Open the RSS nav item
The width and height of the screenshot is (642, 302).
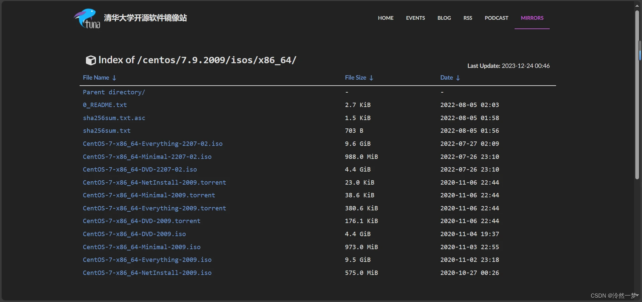[468, 18]
